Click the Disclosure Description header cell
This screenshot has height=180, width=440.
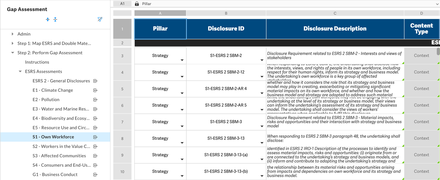point(335,29)
